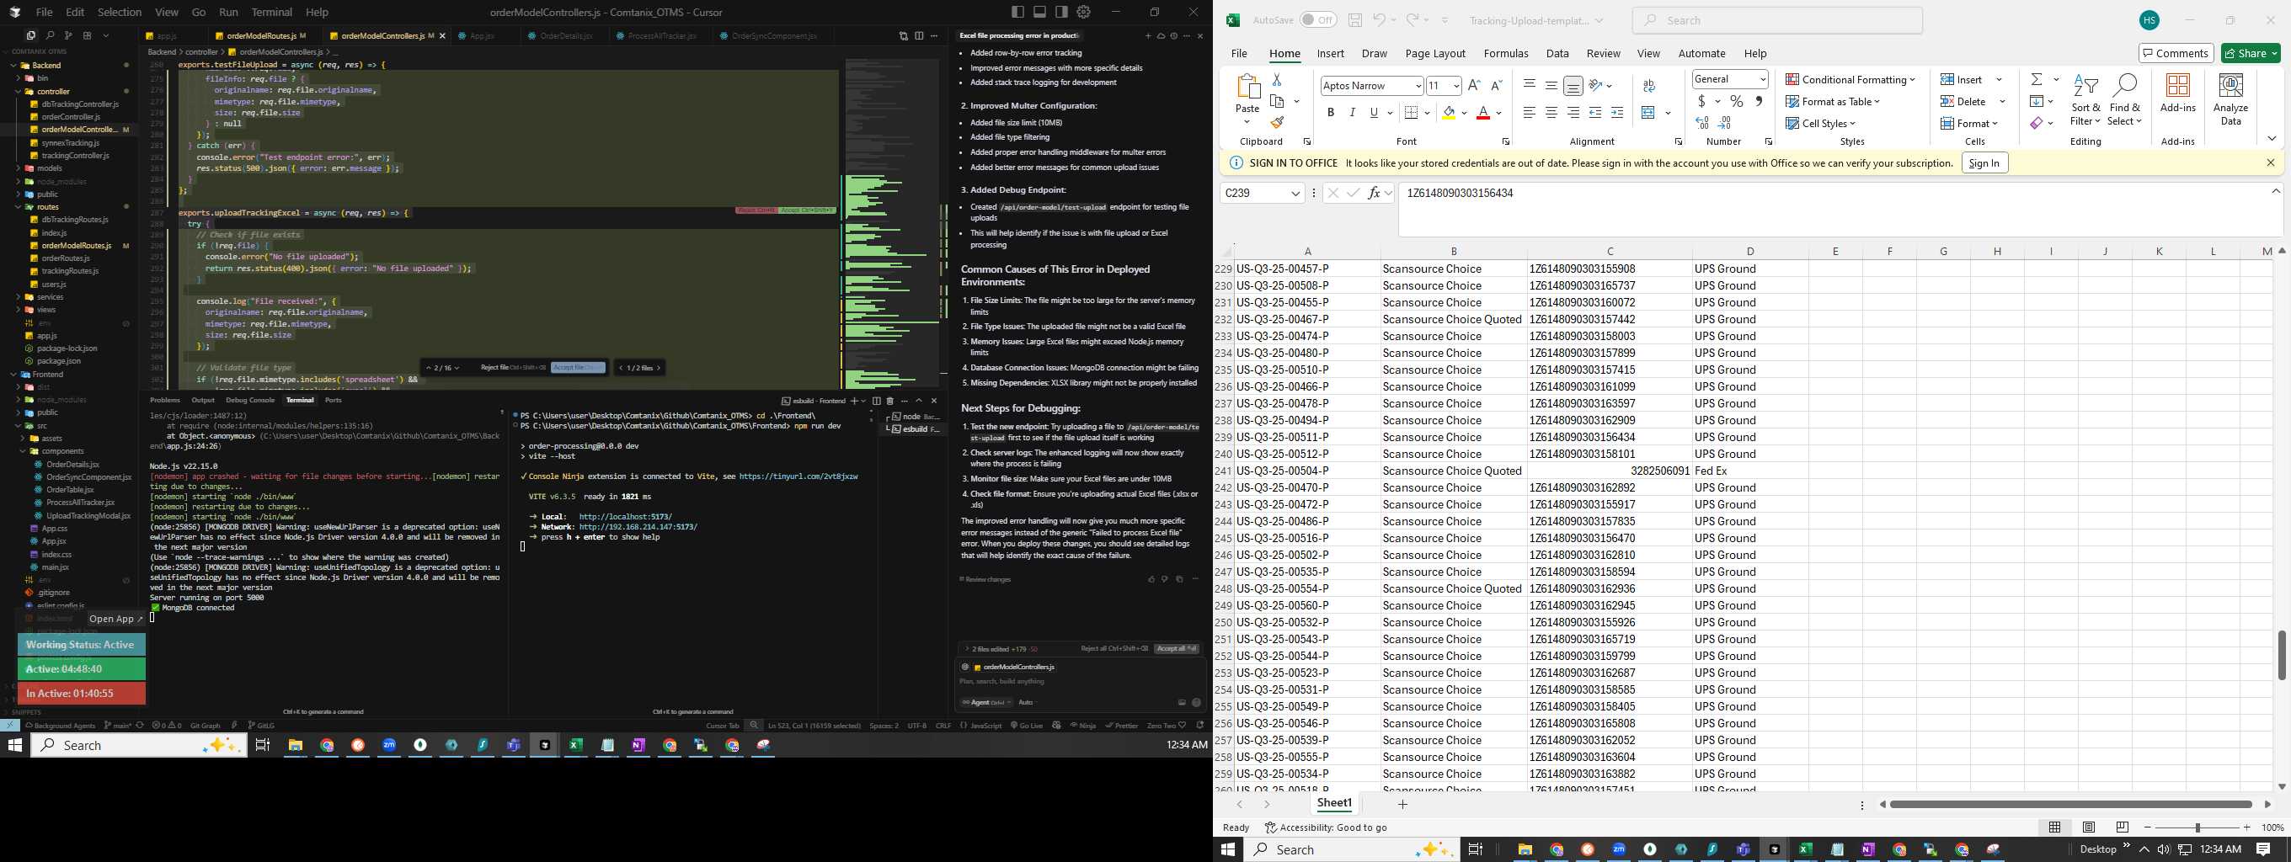
Task: Apply Percent Style in Excel Number group
Action: pos(1736,101)
